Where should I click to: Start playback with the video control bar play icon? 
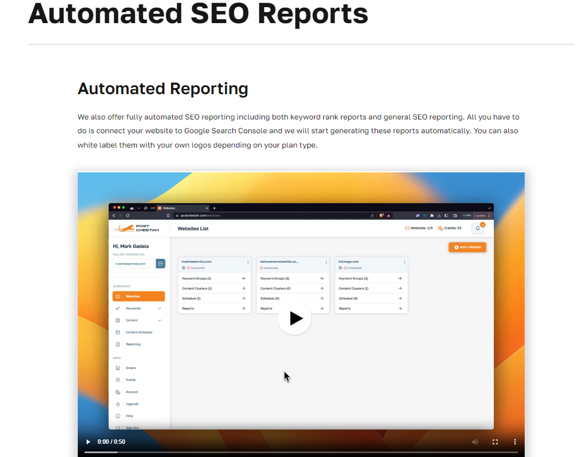click(88, 442)
